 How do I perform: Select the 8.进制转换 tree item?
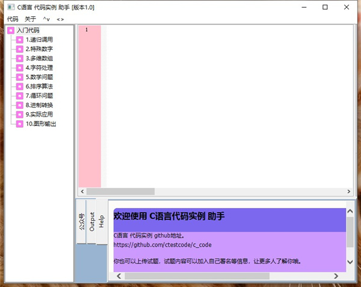[x=39, y=105]
